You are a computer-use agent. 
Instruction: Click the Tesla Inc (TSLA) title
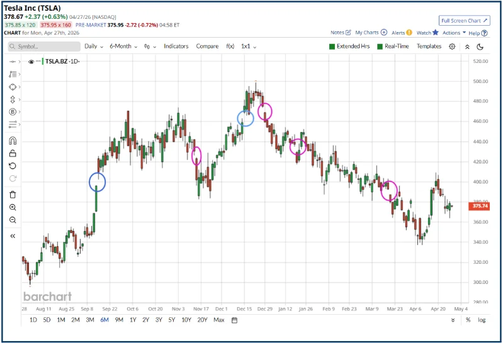pos(32,8)
